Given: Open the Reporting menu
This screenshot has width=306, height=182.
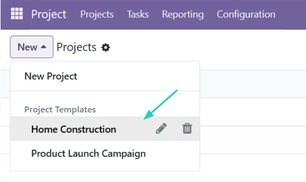Looking at the screenshot, I should (x=183, y=14).
